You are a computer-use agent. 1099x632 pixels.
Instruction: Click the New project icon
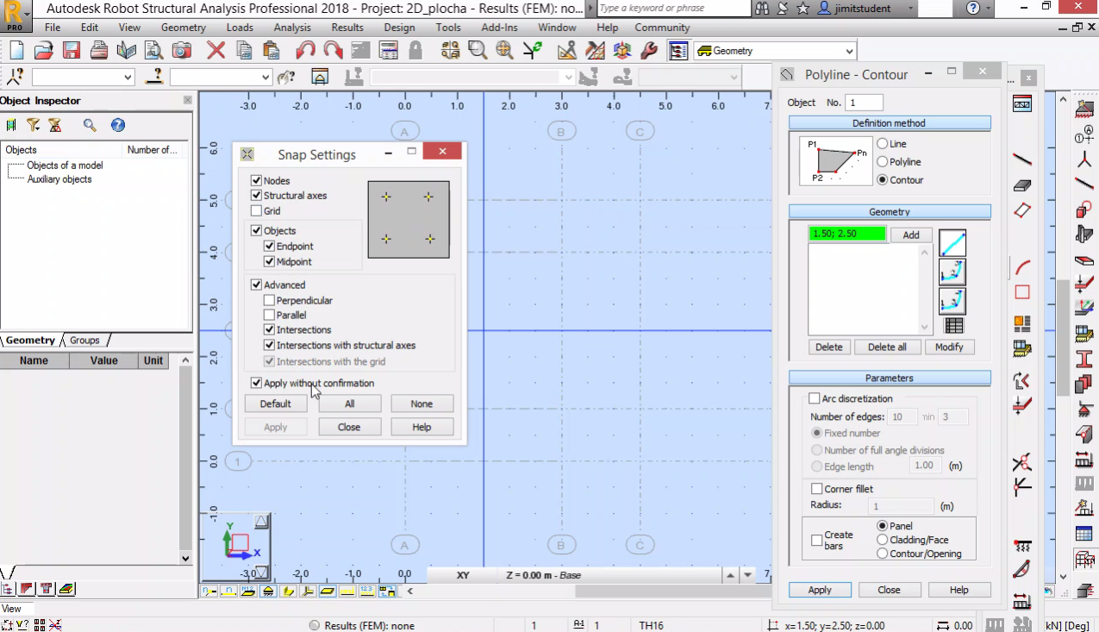coord(16,50)
